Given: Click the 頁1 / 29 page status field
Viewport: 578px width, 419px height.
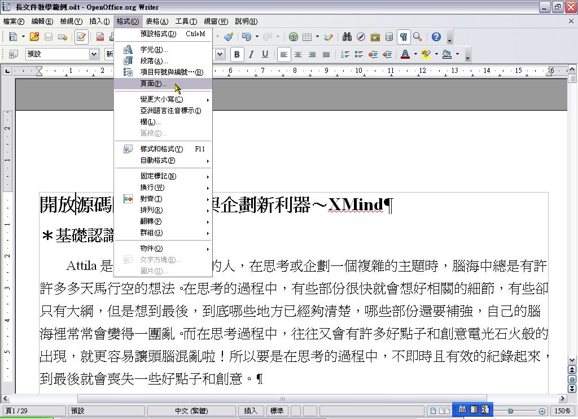Looking at the screenshot, I should point(33,411).
